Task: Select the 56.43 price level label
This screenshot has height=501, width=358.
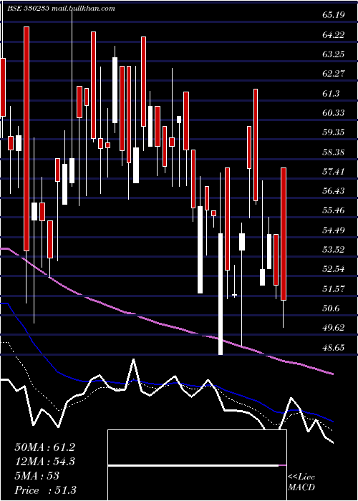Action: click(x=334, y=191)
